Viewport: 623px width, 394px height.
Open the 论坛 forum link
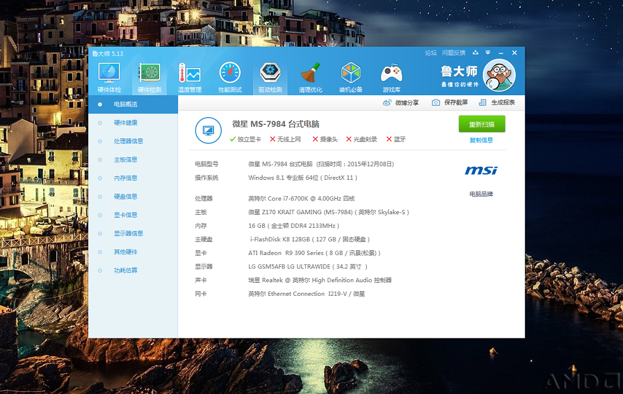(x=431, y=53)
